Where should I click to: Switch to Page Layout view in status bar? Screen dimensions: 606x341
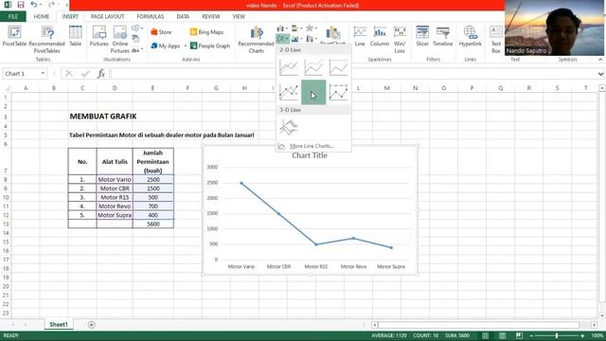tap(502, 335)
